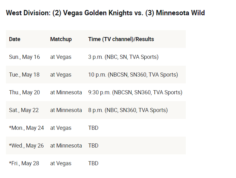This screenshot has height=178, width=236.
Task: Select the Thu., May 20 date cell
Action: click(24, 92)
